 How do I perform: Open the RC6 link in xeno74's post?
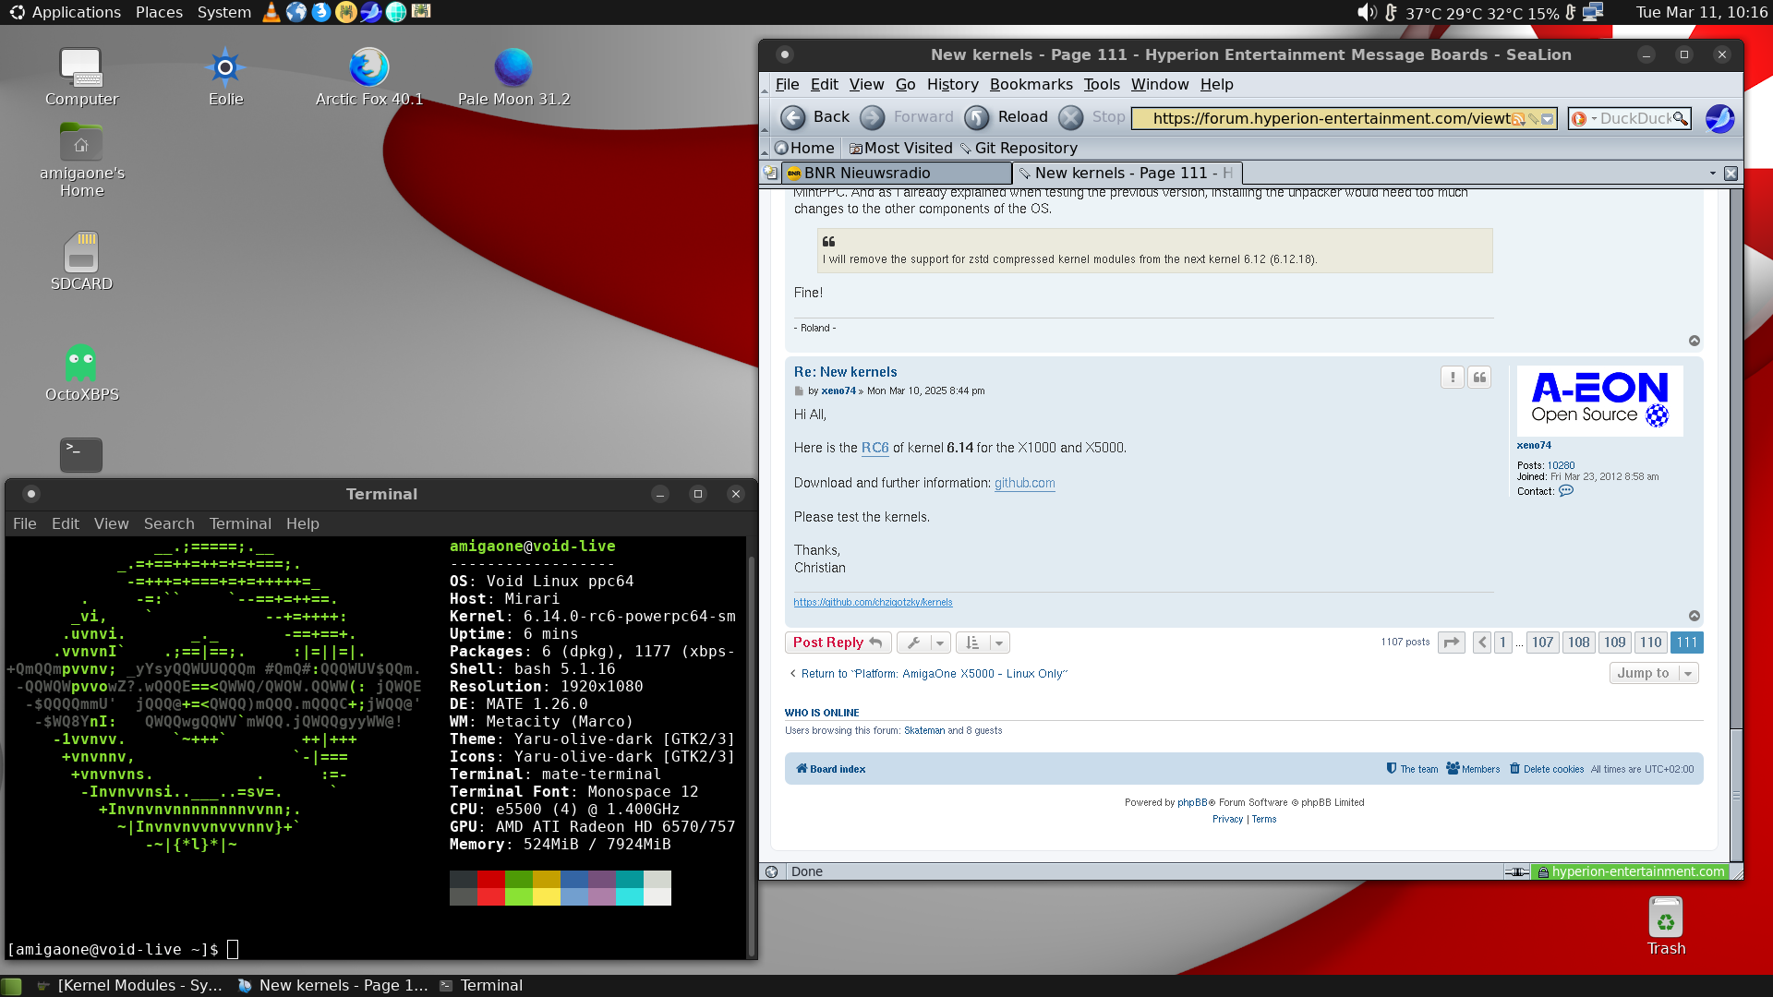point(874,448)
